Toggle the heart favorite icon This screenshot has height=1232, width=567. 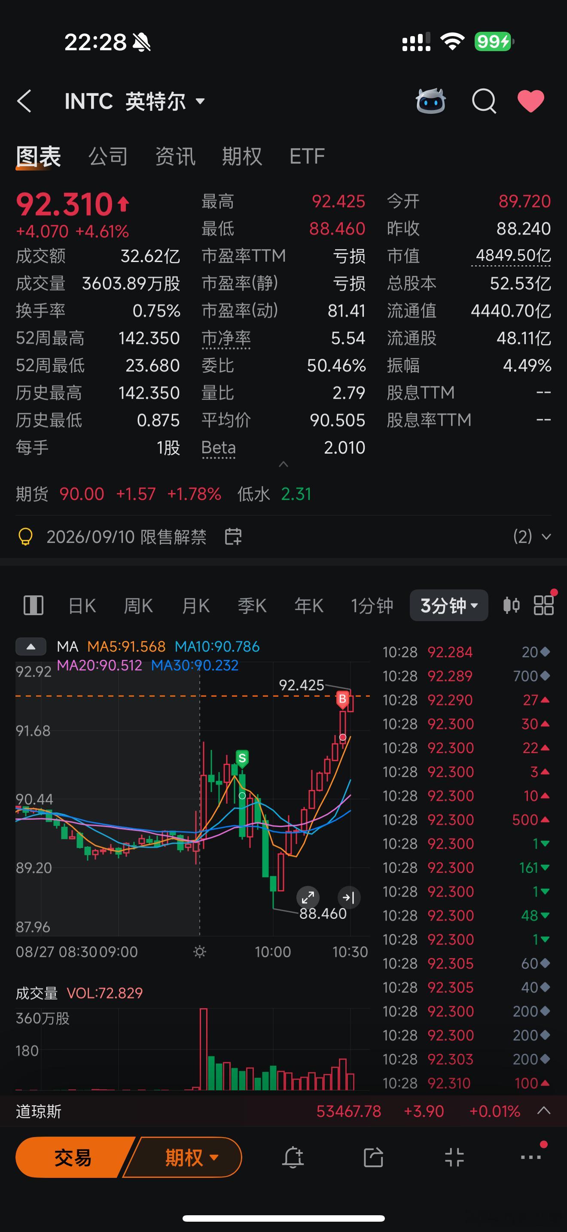530,101
